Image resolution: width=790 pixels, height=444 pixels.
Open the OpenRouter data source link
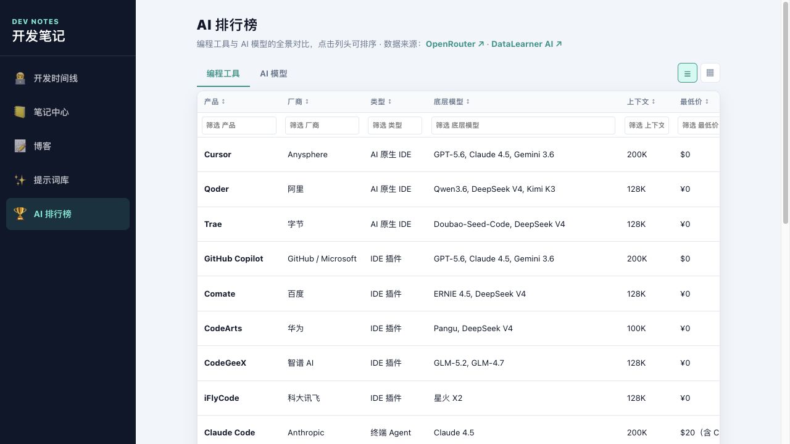click(455, 44)
